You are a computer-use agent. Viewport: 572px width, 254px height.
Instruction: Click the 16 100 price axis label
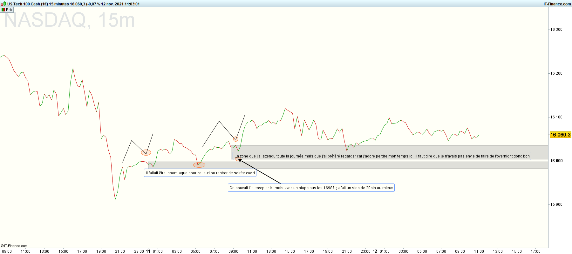tap(556, 117)
